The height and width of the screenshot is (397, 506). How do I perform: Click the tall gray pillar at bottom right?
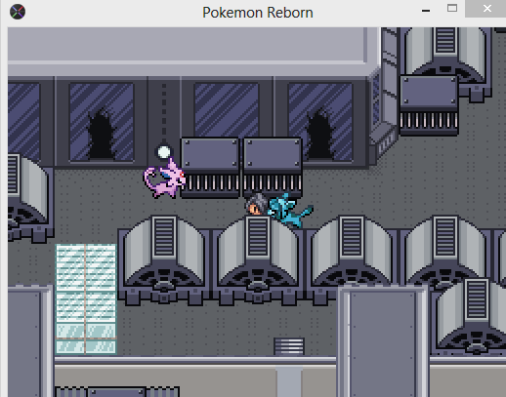pyautogui.click(x=383, y=340)
